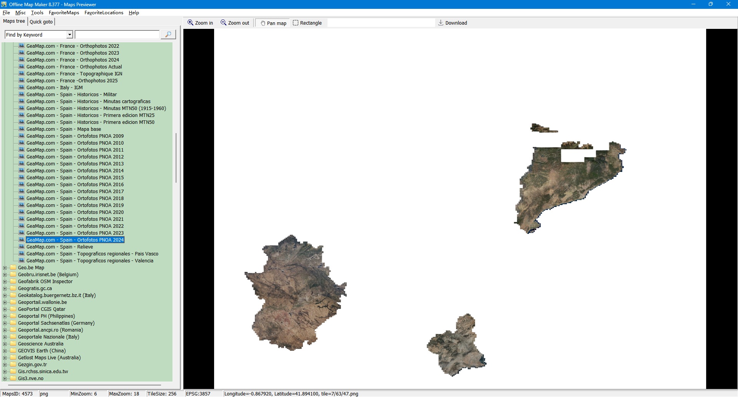Image resolution: width=738 pixels, height=397 pixels.
Task: Expand the Geoscience Australia folder
Action: click(x=5, y=344)
